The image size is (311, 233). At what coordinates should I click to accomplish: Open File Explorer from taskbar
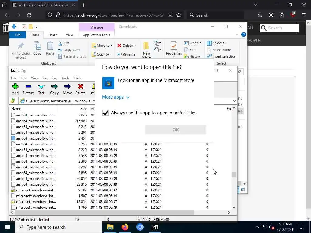pos(110,227)
